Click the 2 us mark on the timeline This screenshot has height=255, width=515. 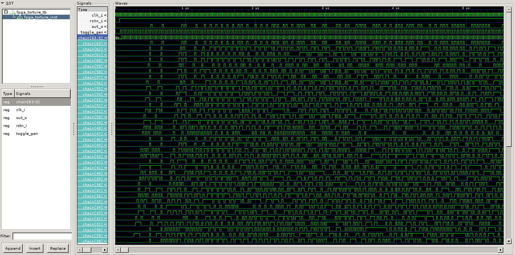click(x=255, y=8)
